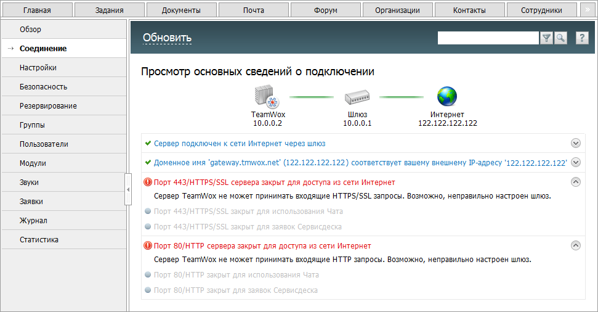The height and width of the screenshot is (312, 598).
Task: Expand the 'Доменное имя gateway.tmwox.net' details
Action: (575, 162)
